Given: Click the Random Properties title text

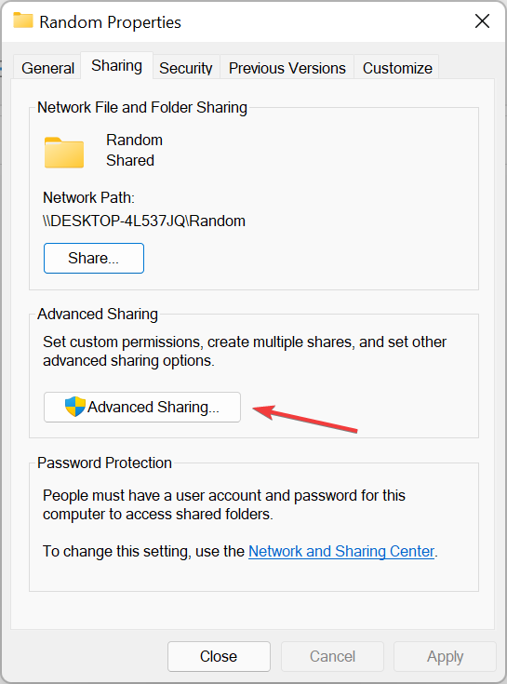Looking at the screenshot, I should tap(110, 21).
